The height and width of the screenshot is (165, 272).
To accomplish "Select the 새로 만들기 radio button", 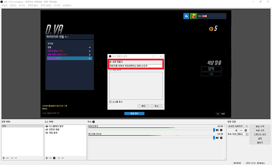I will pyautogui.click(x=110, y=62).
